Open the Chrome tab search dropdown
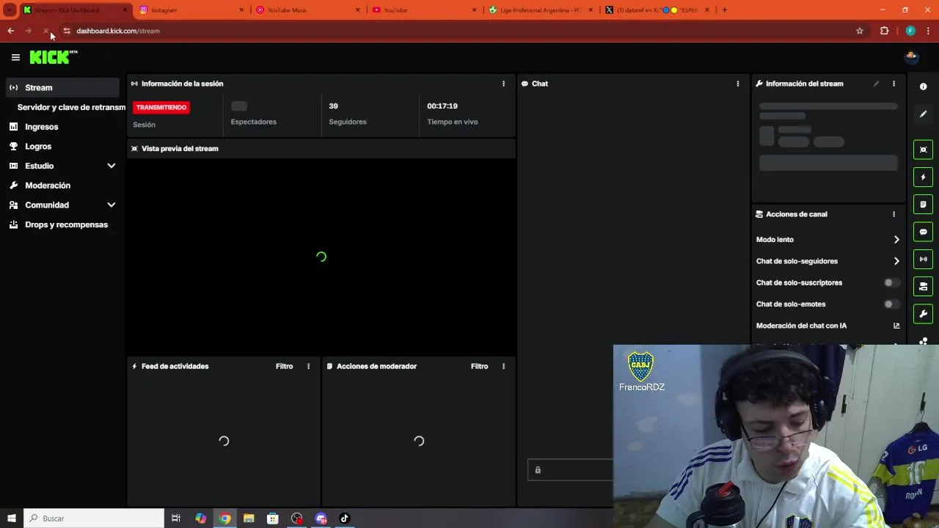The width and height of the screenshot is (939, 528). pyautogui.click(x=10, y=10)
